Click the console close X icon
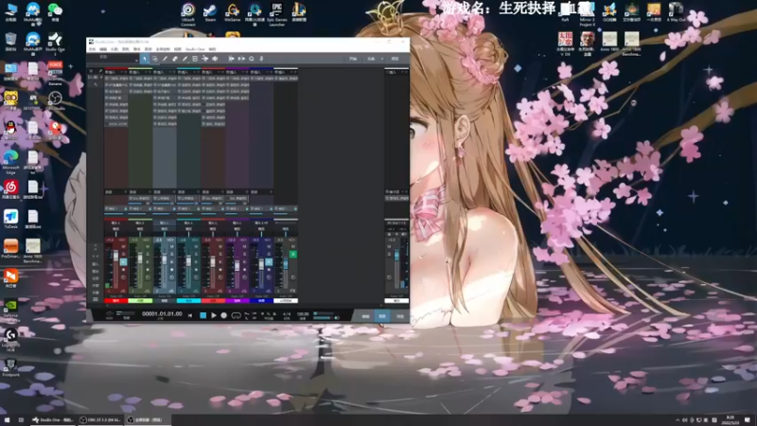 click(91, 71)
